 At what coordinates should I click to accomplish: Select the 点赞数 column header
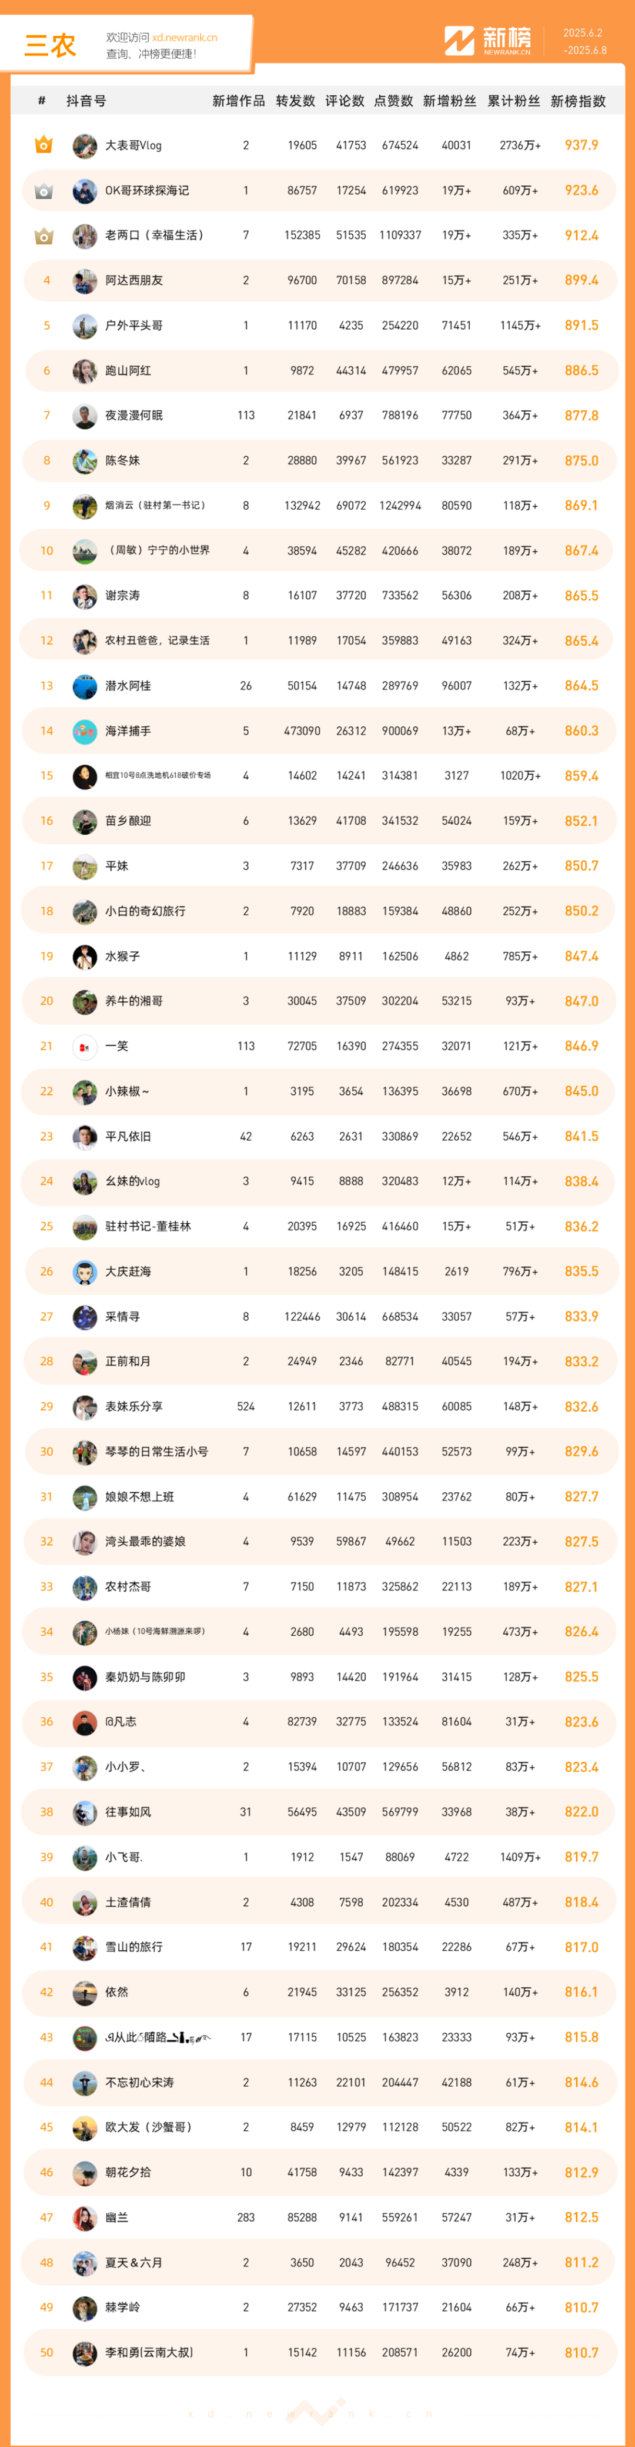point(394,101)
